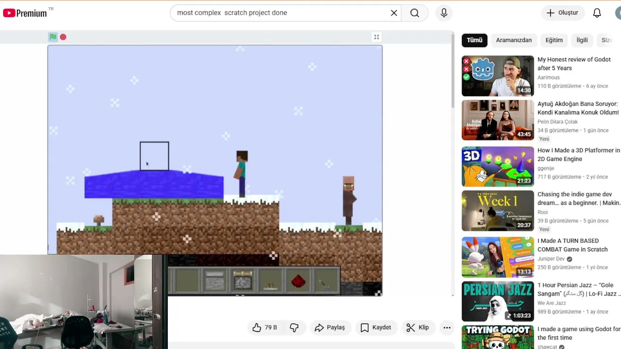
Task: Open the Oluştur create button
Action: (562, 13)
